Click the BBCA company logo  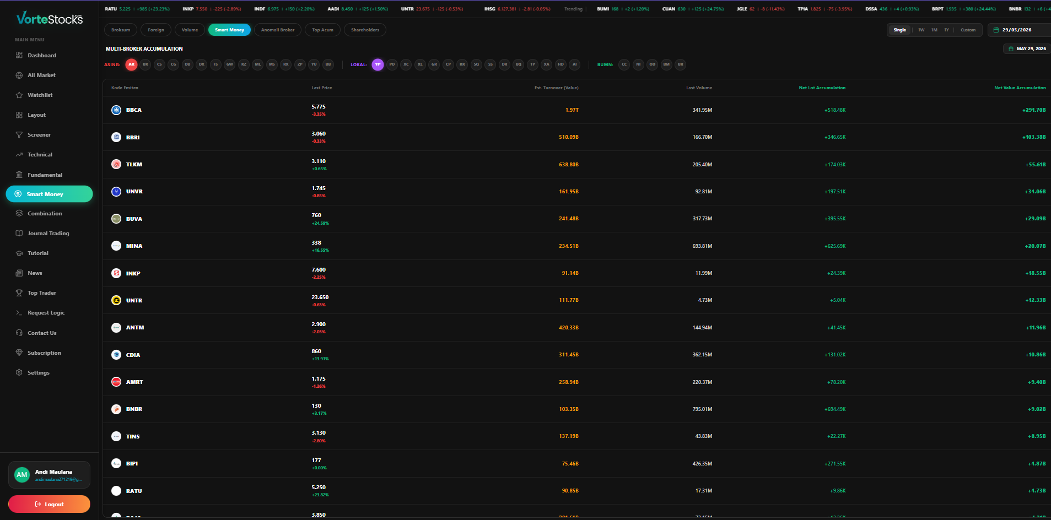(x=116, y=110)
